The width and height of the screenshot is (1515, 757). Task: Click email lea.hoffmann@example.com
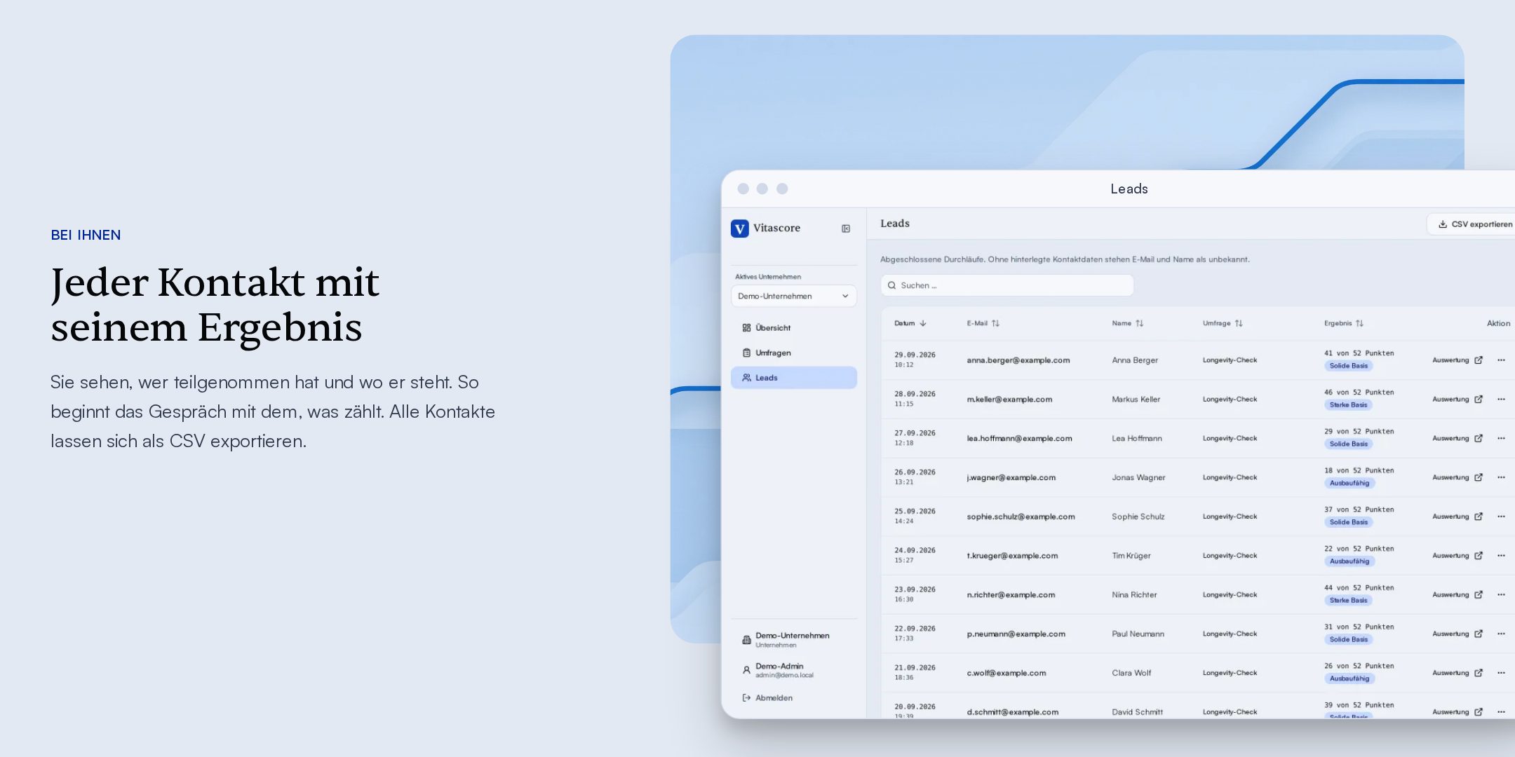(1019, 439)
